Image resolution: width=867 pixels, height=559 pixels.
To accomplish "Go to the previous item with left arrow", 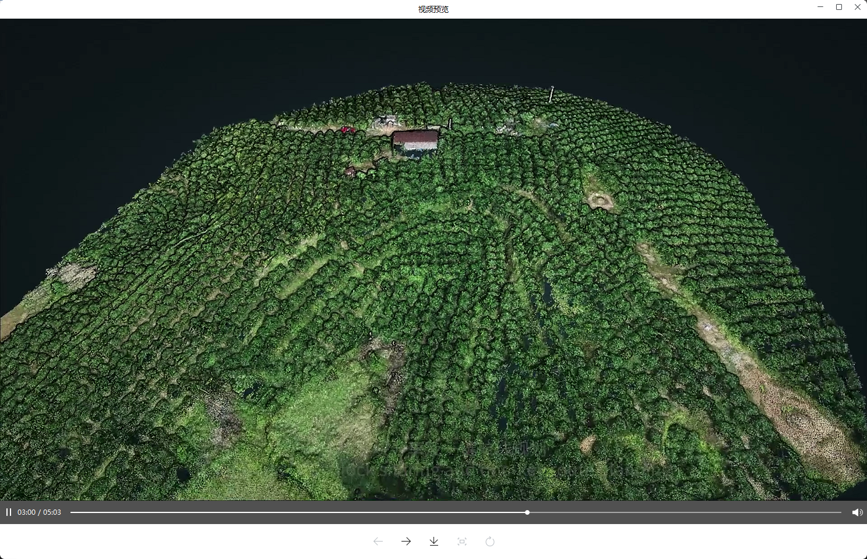I will (378, 542).
